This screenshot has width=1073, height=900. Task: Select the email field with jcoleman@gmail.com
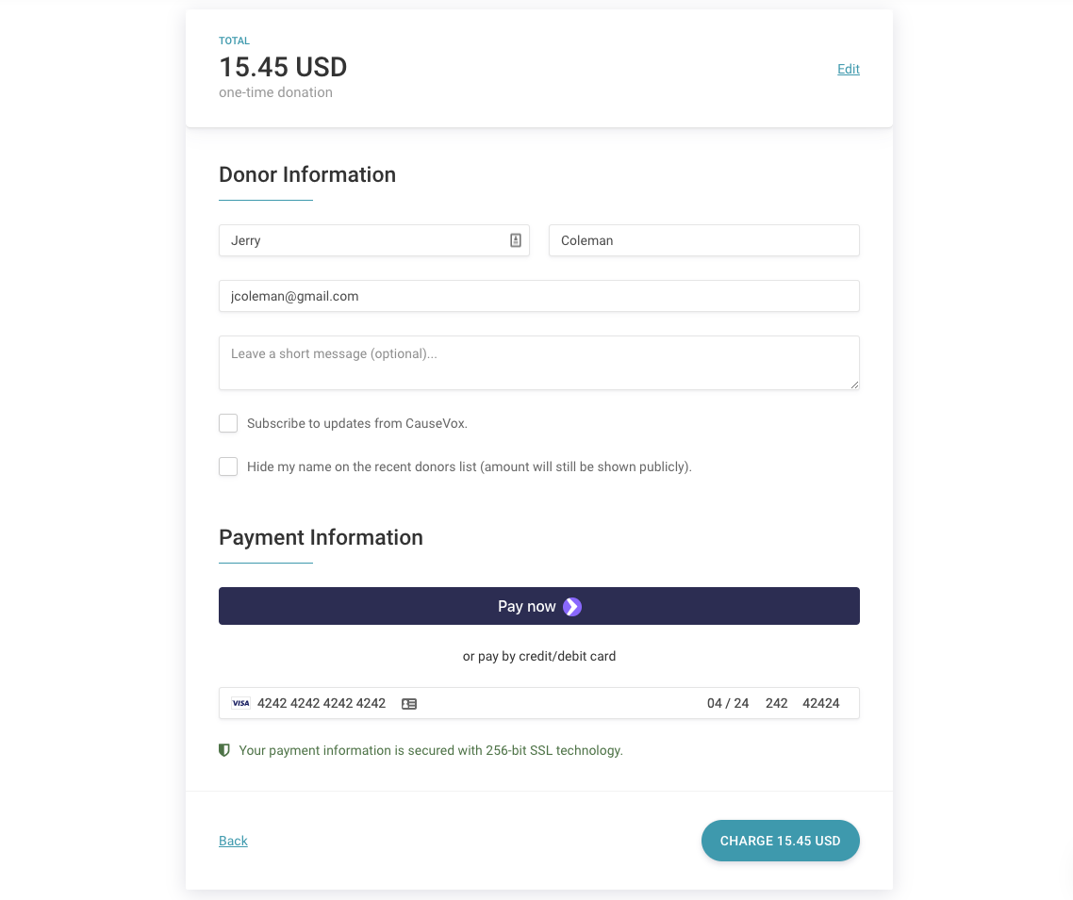pos(538,296)
